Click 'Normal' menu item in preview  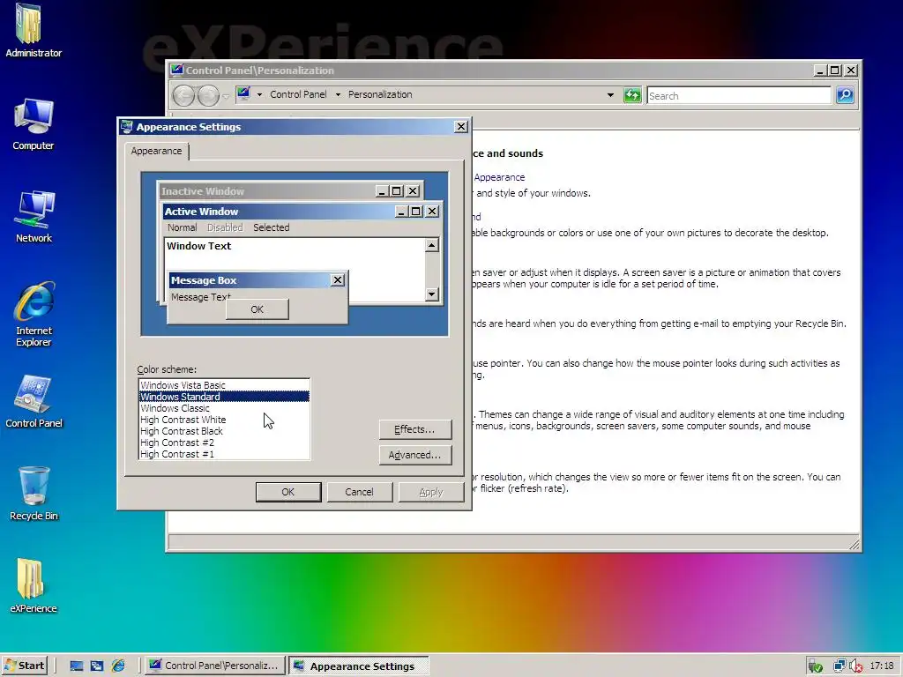click(182, 227)
